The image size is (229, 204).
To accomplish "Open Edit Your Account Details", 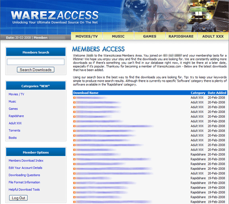I will click(x=25, y=168).
